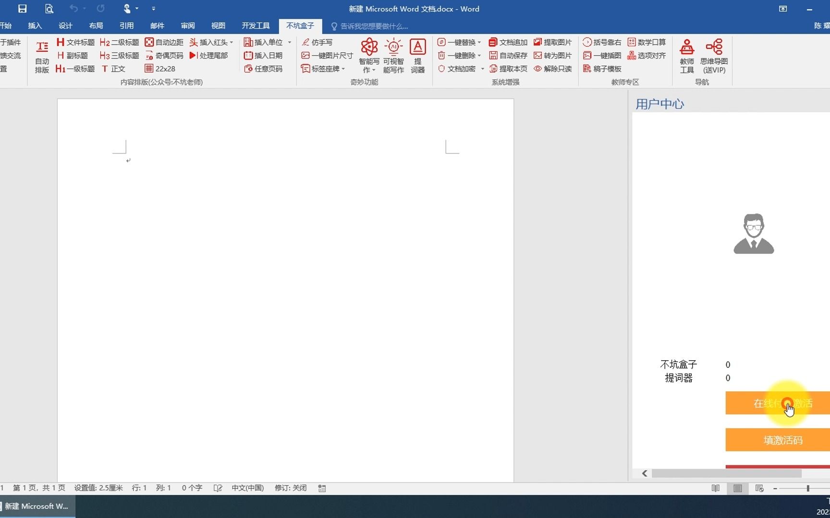Click the 中文(中国) language indicator
Image resolution: width=830 pixels, height=518 pixels.
tap(248, 488)
